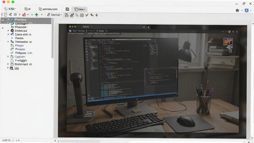Open the Abnind dropdown in toolbar

pos(54,15)
